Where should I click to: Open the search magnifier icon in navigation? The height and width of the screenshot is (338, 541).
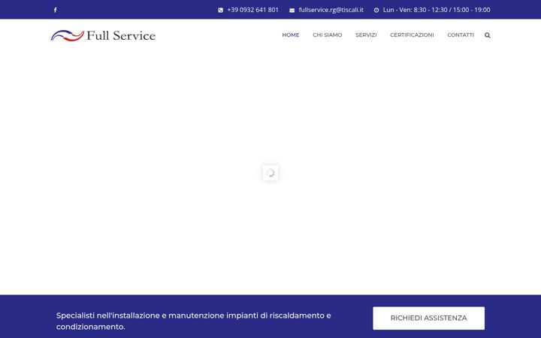click(487, 35)
